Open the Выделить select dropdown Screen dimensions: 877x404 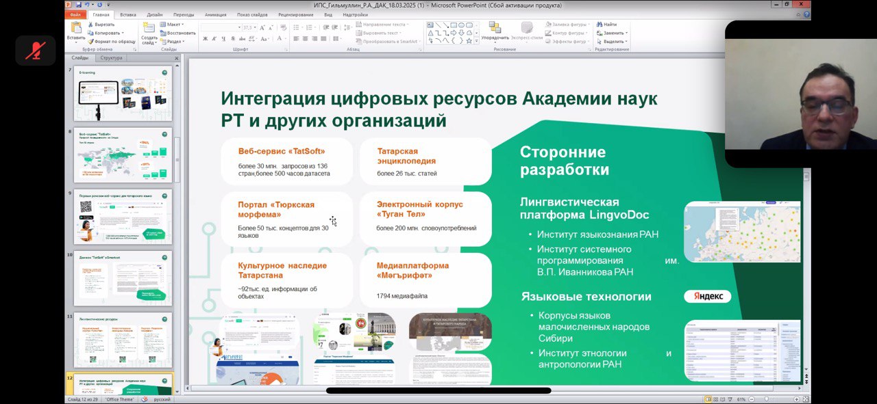click(612, 42)
